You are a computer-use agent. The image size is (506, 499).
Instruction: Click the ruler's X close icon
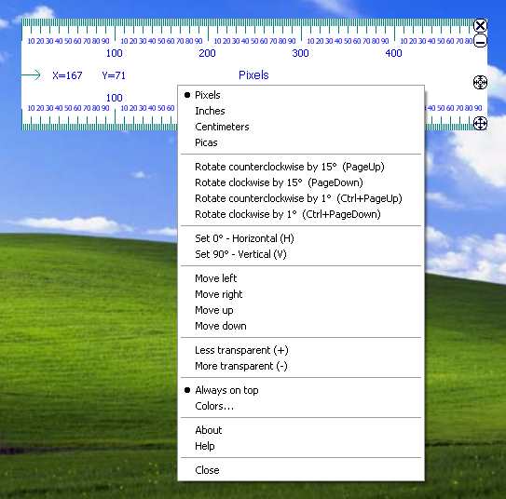[480, 25]
